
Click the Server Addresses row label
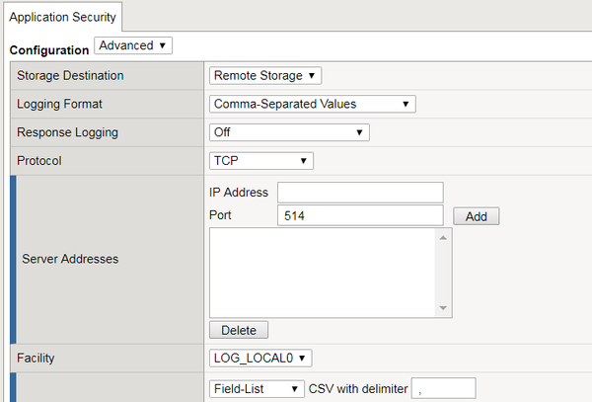[70, 259]
